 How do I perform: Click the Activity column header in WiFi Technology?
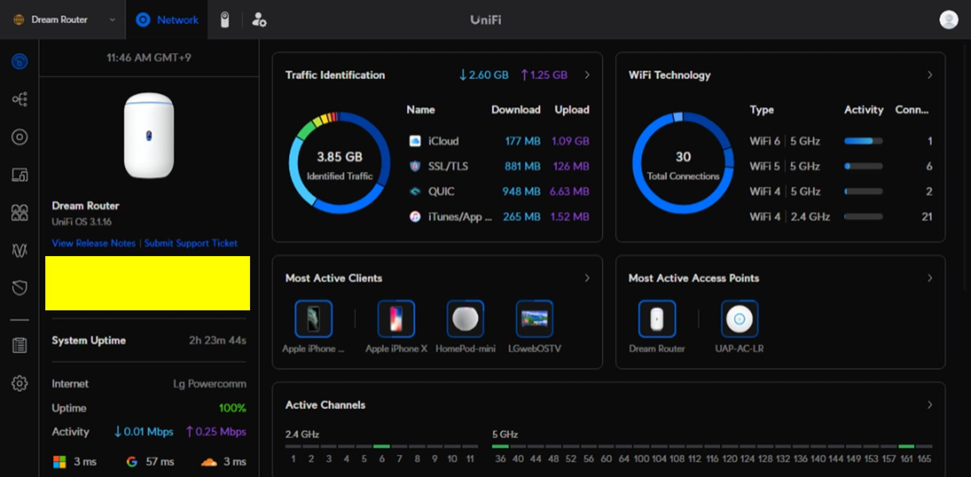[864, 110]
